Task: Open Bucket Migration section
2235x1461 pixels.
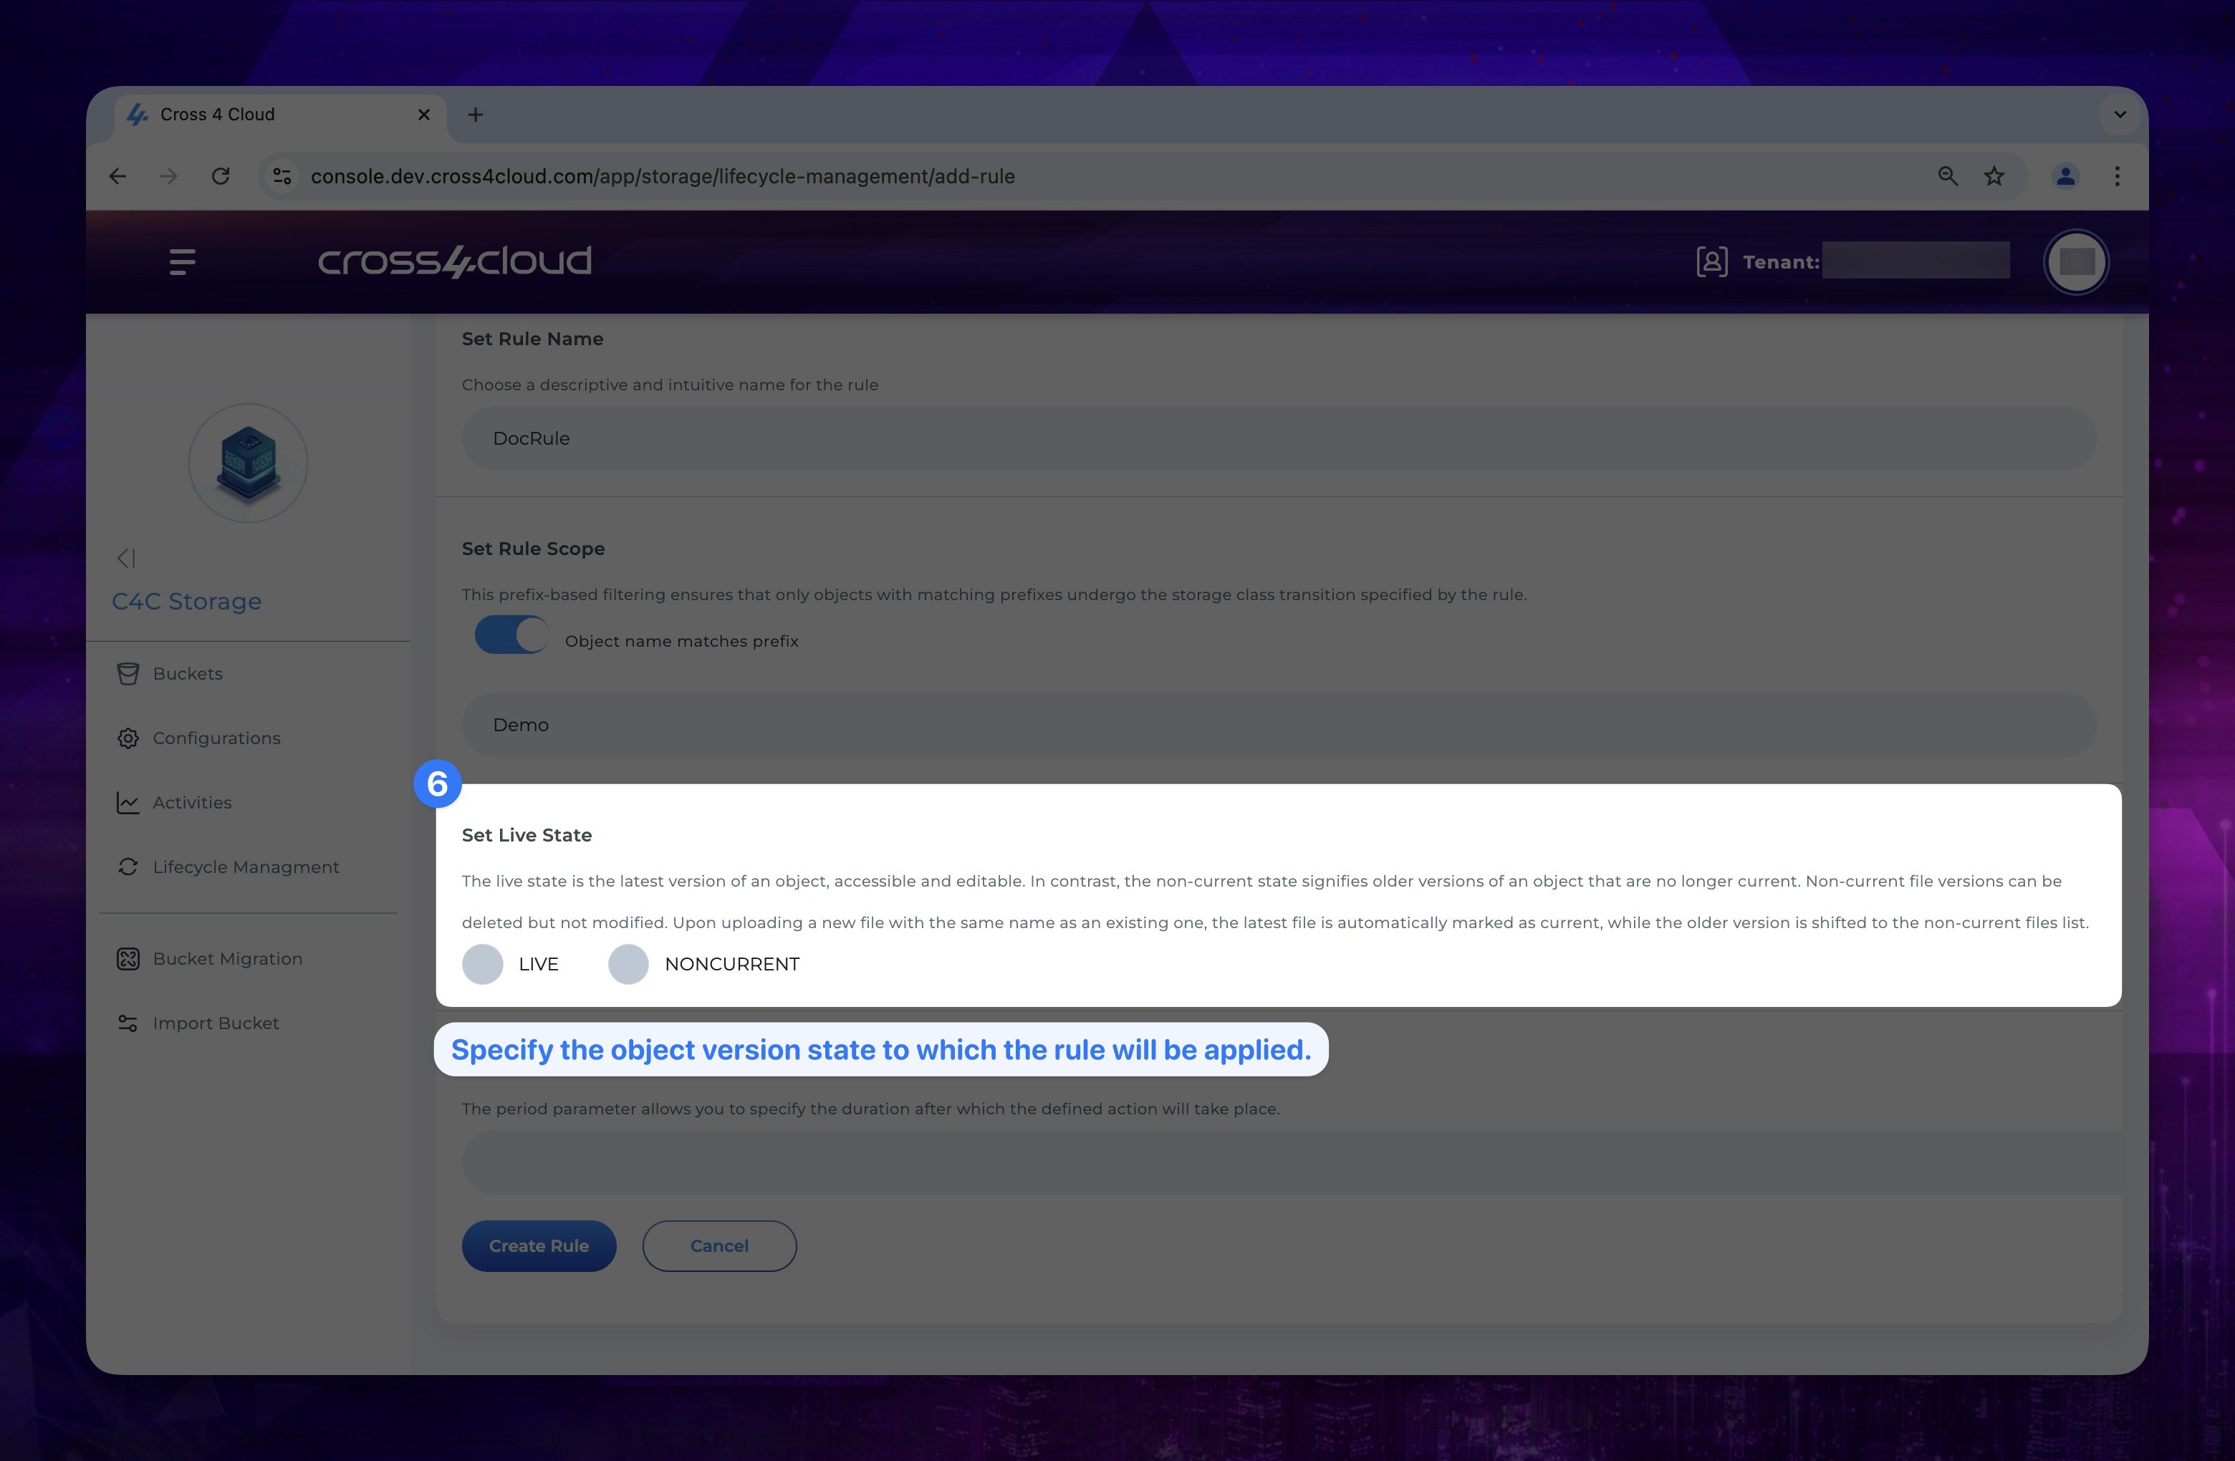Action: click(226, 957)
